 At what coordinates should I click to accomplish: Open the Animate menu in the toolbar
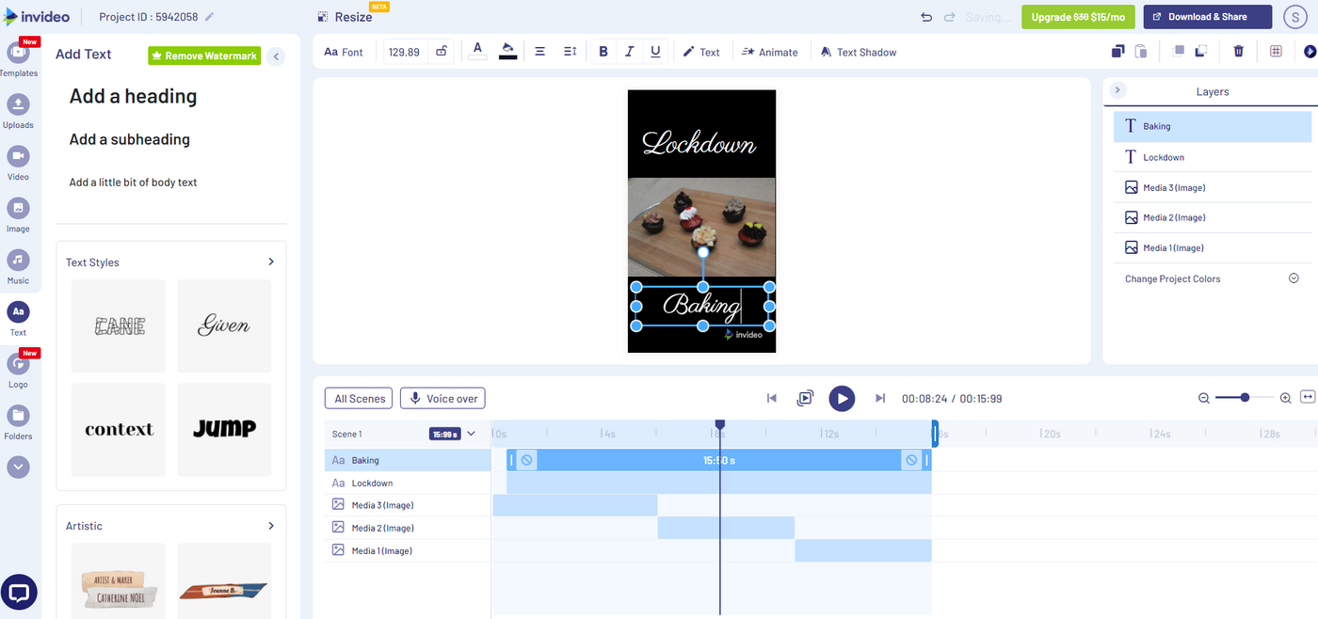(770, 52)
